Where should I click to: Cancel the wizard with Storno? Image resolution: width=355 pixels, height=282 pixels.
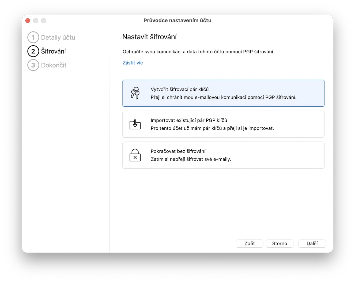[x=280, y=243]
